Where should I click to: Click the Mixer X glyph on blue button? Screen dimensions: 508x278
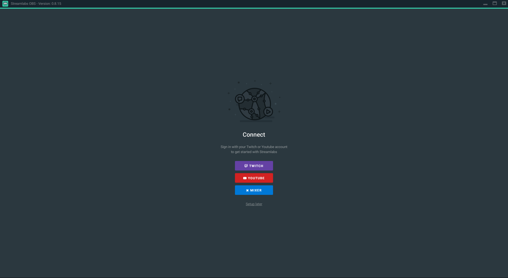(247, 190)
